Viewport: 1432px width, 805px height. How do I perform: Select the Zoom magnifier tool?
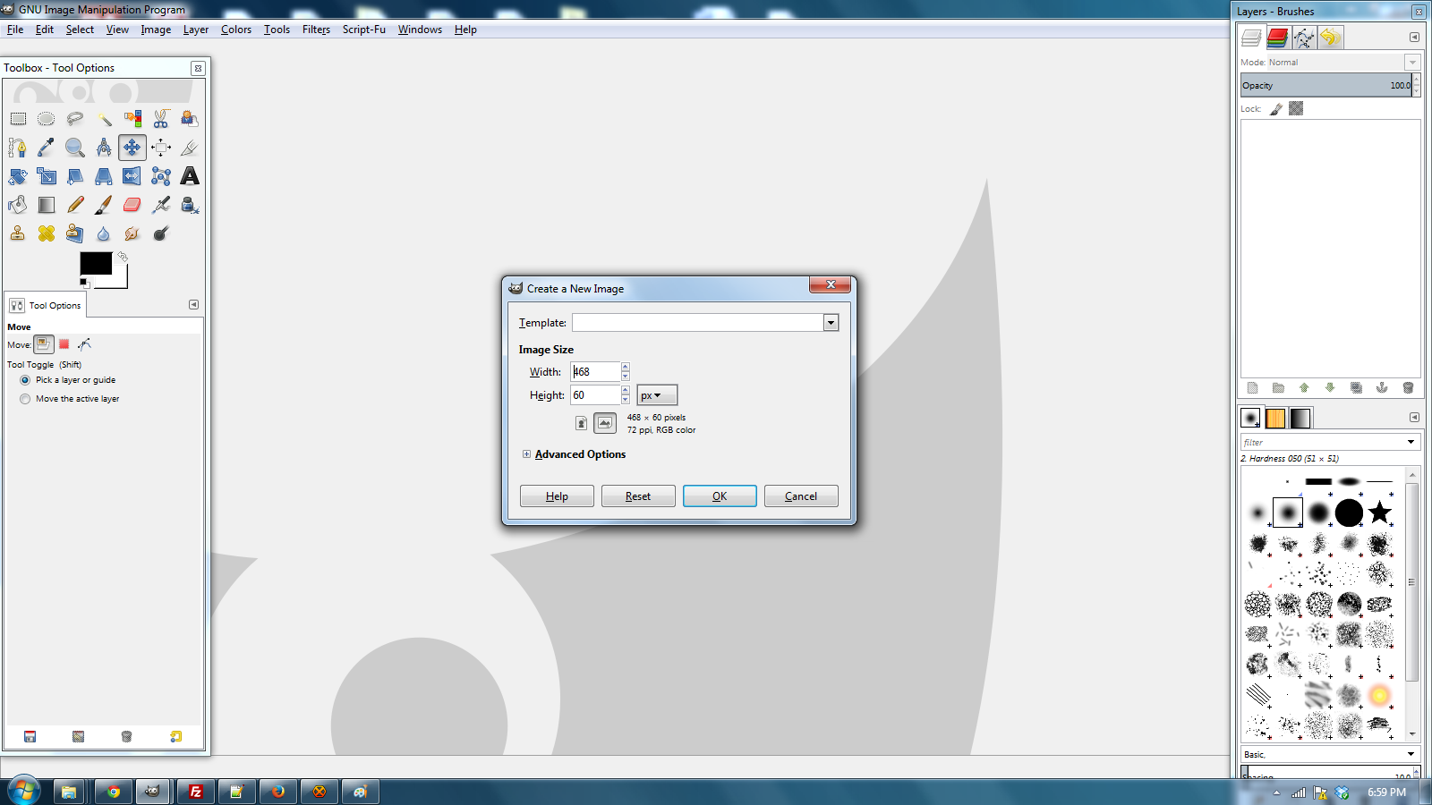(75, 148)
